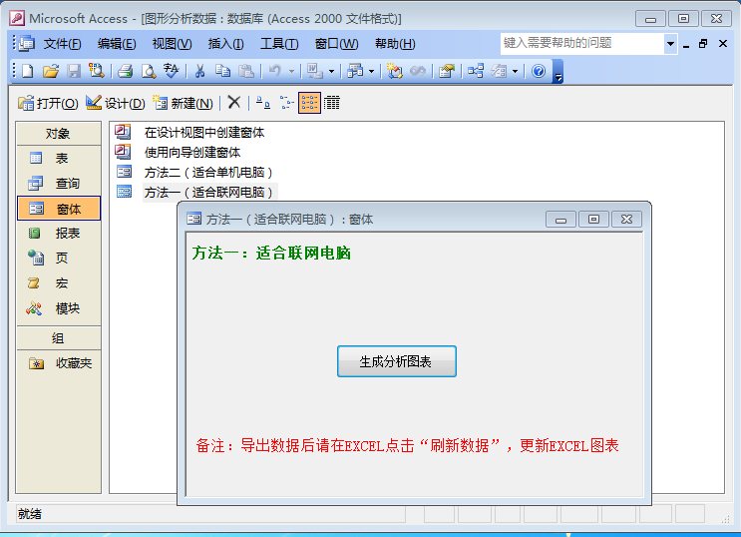Click the 对象 header bar
This screenshot has width=741, height=537.
[59, 134]
